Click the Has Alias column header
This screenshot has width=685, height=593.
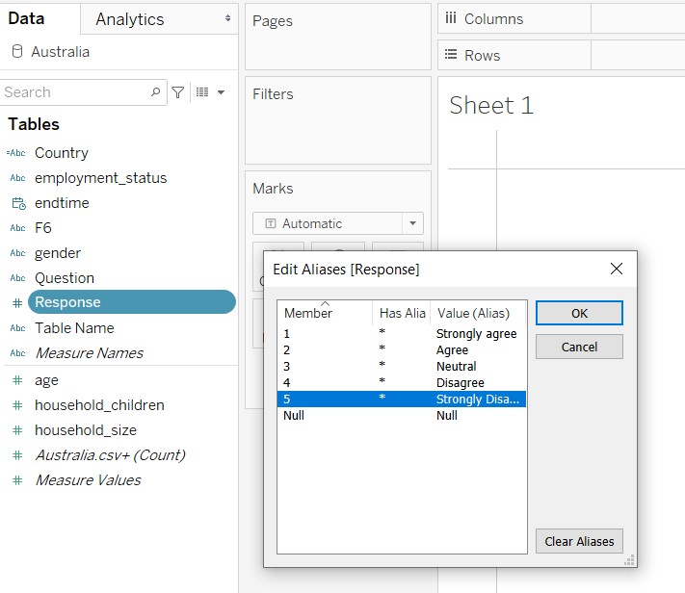402,313
